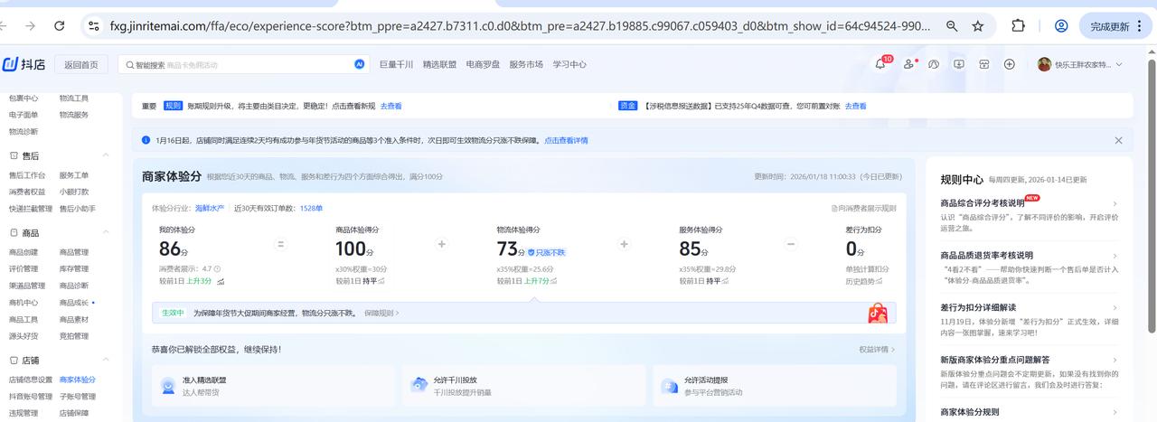Open the 精选联盟 top menu item
Screen dimensions: 1157x422
439,65
